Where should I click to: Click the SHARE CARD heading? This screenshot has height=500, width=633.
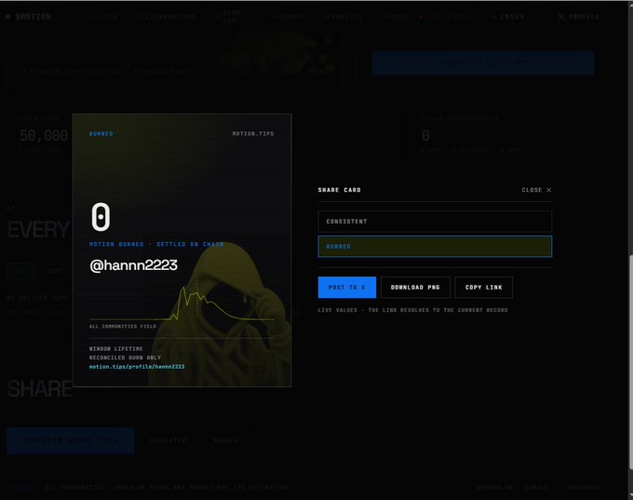pyautogui.click(x=339, y=190)
